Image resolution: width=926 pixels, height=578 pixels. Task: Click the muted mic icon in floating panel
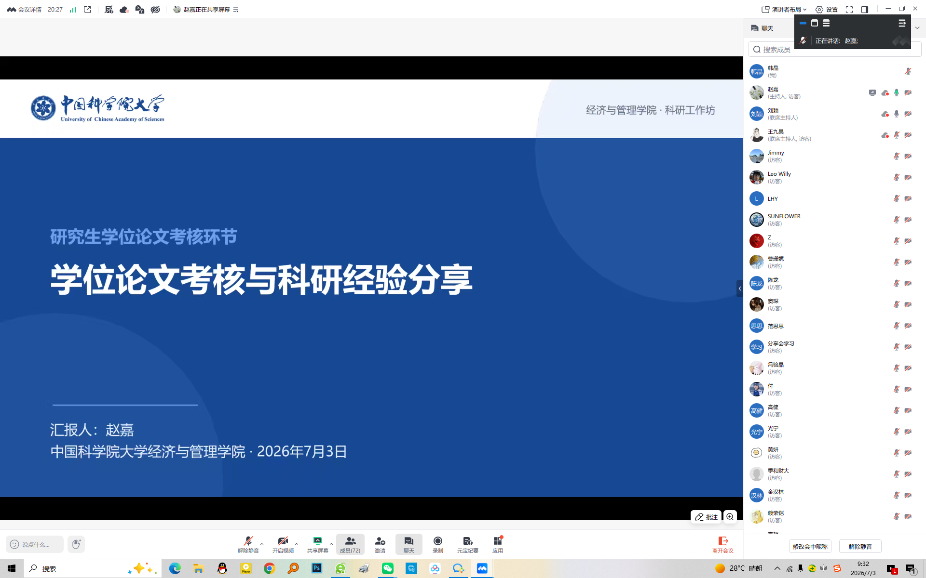tap(803, 41)
